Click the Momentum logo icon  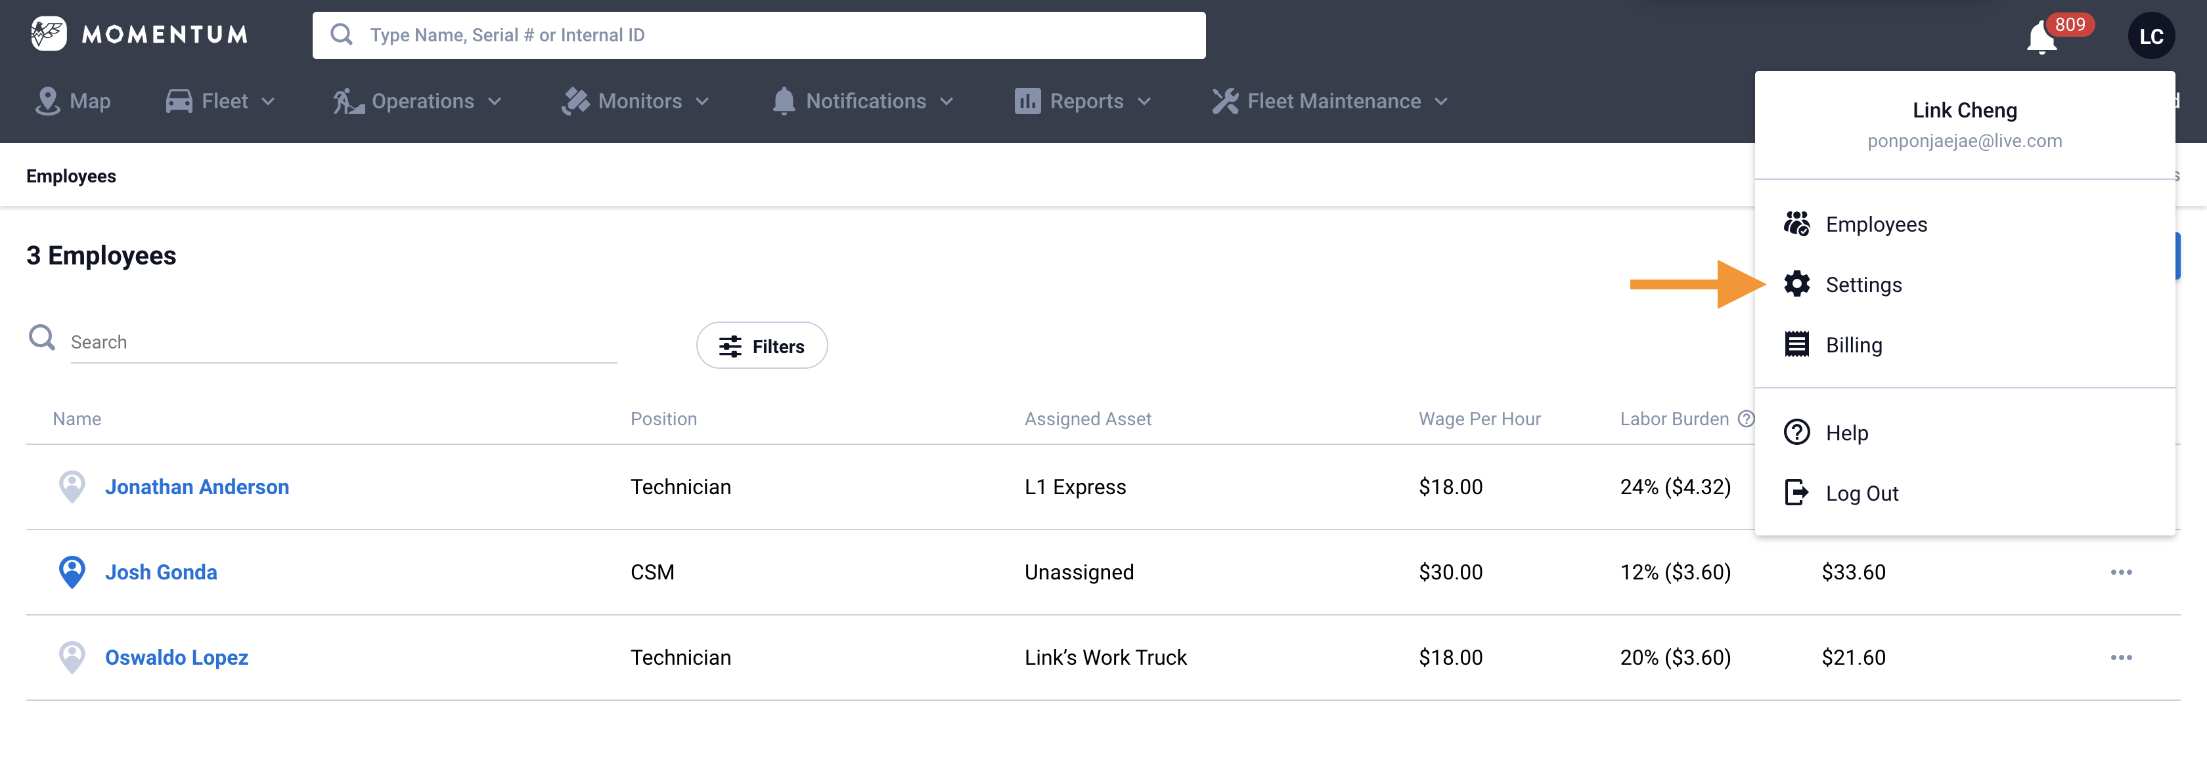[48, 34]
